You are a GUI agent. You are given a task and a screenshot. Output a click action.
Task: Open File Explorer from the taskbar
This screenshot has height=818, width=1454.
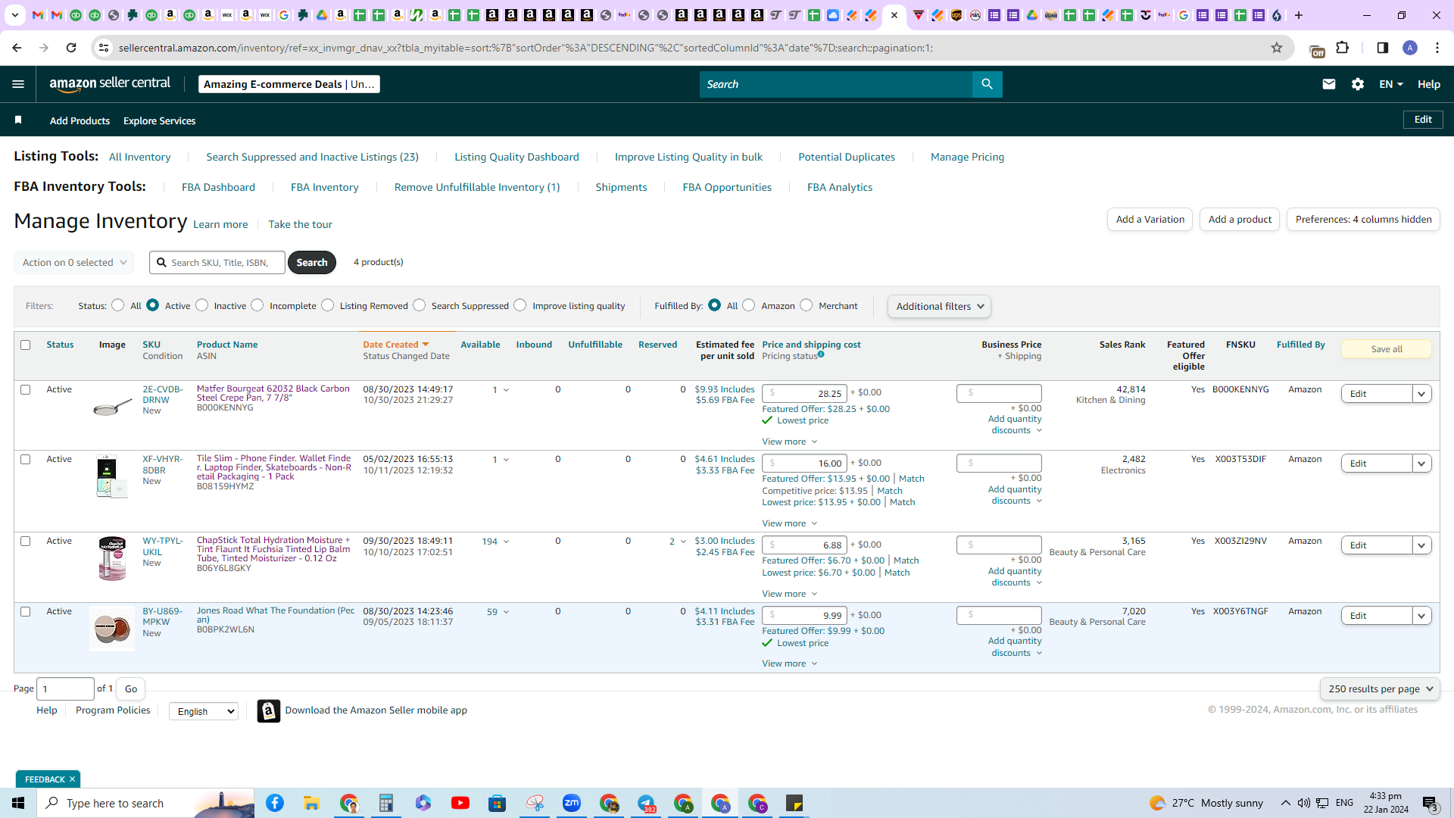click(x=312, y=803)
